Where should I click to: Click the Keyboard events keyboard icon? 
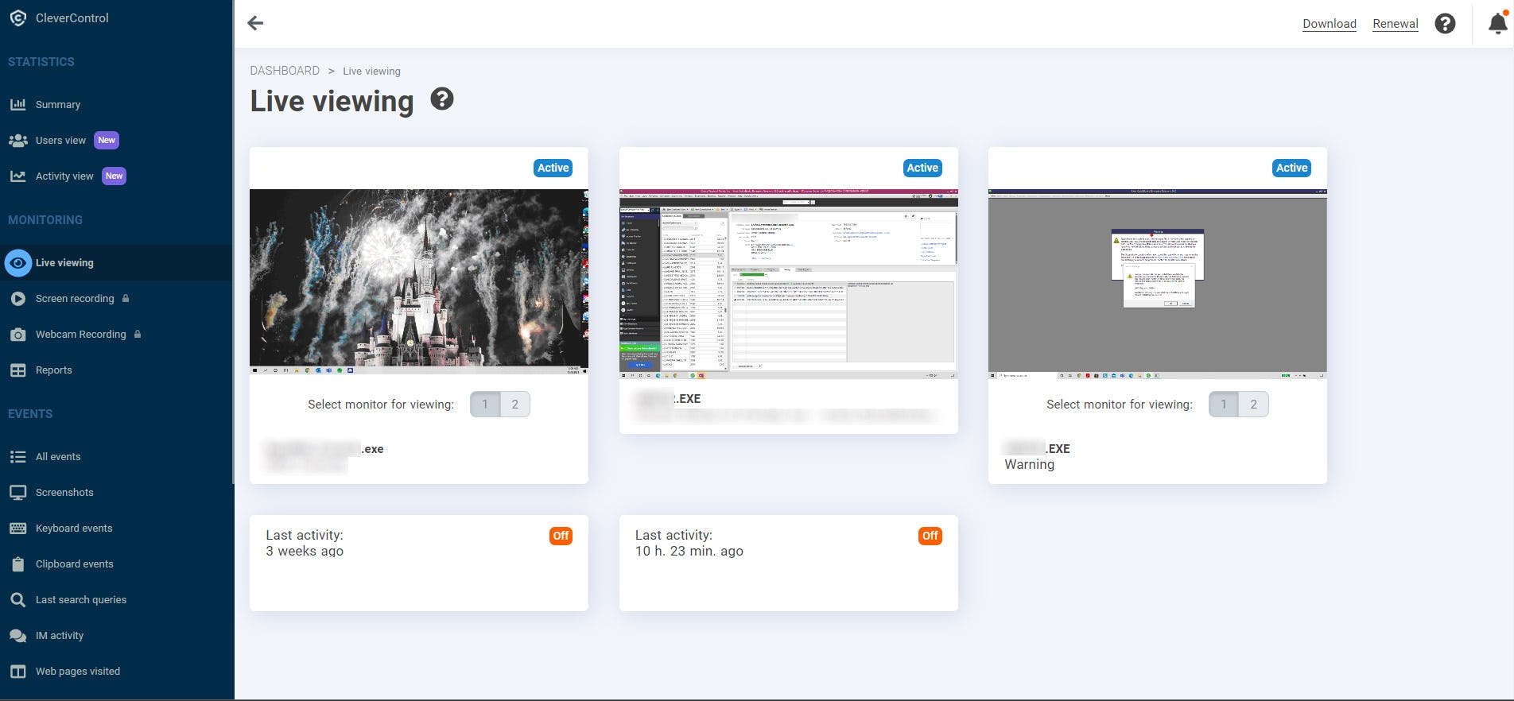(17, 529)
